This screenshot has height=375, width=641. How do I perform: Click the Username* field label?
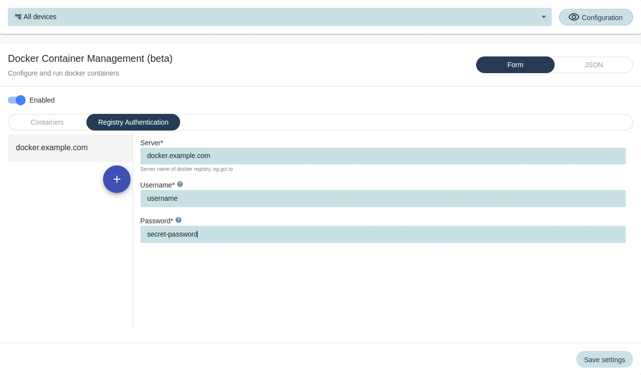tap(158, 185)
